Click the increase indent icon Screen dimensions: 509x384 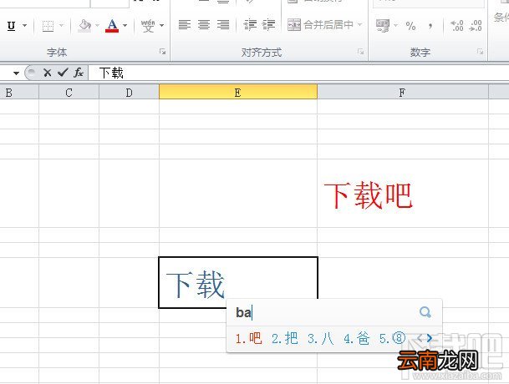click(x=269, y=25)
